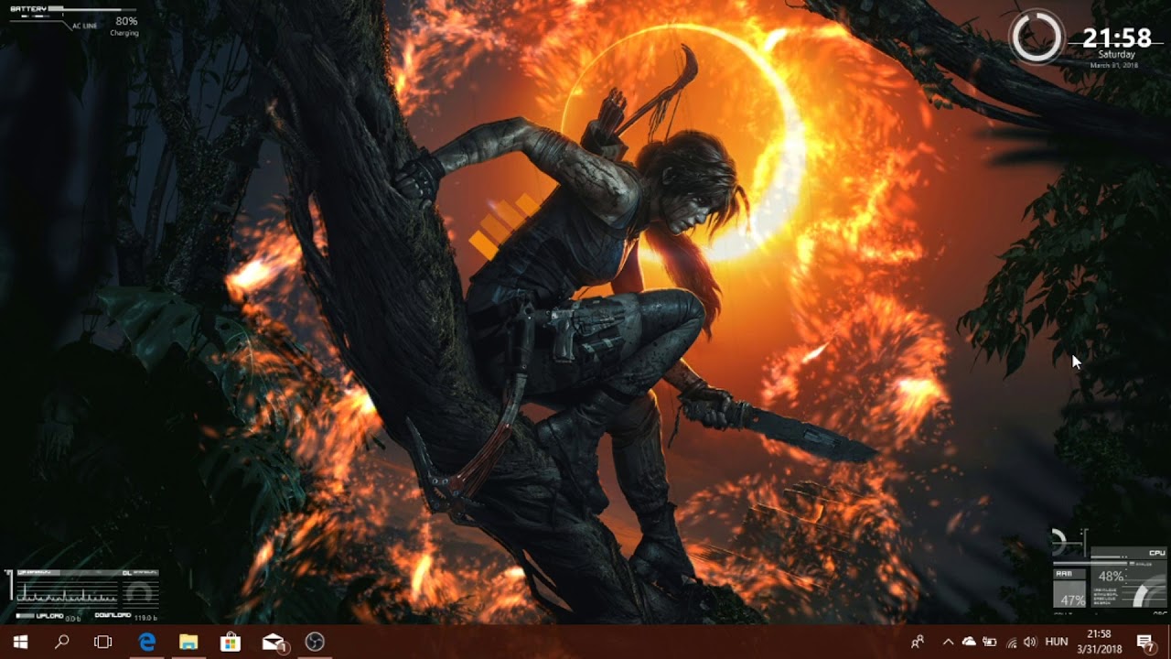
Task: Open File Explorer from the taskbar
Action: point(188,642)
